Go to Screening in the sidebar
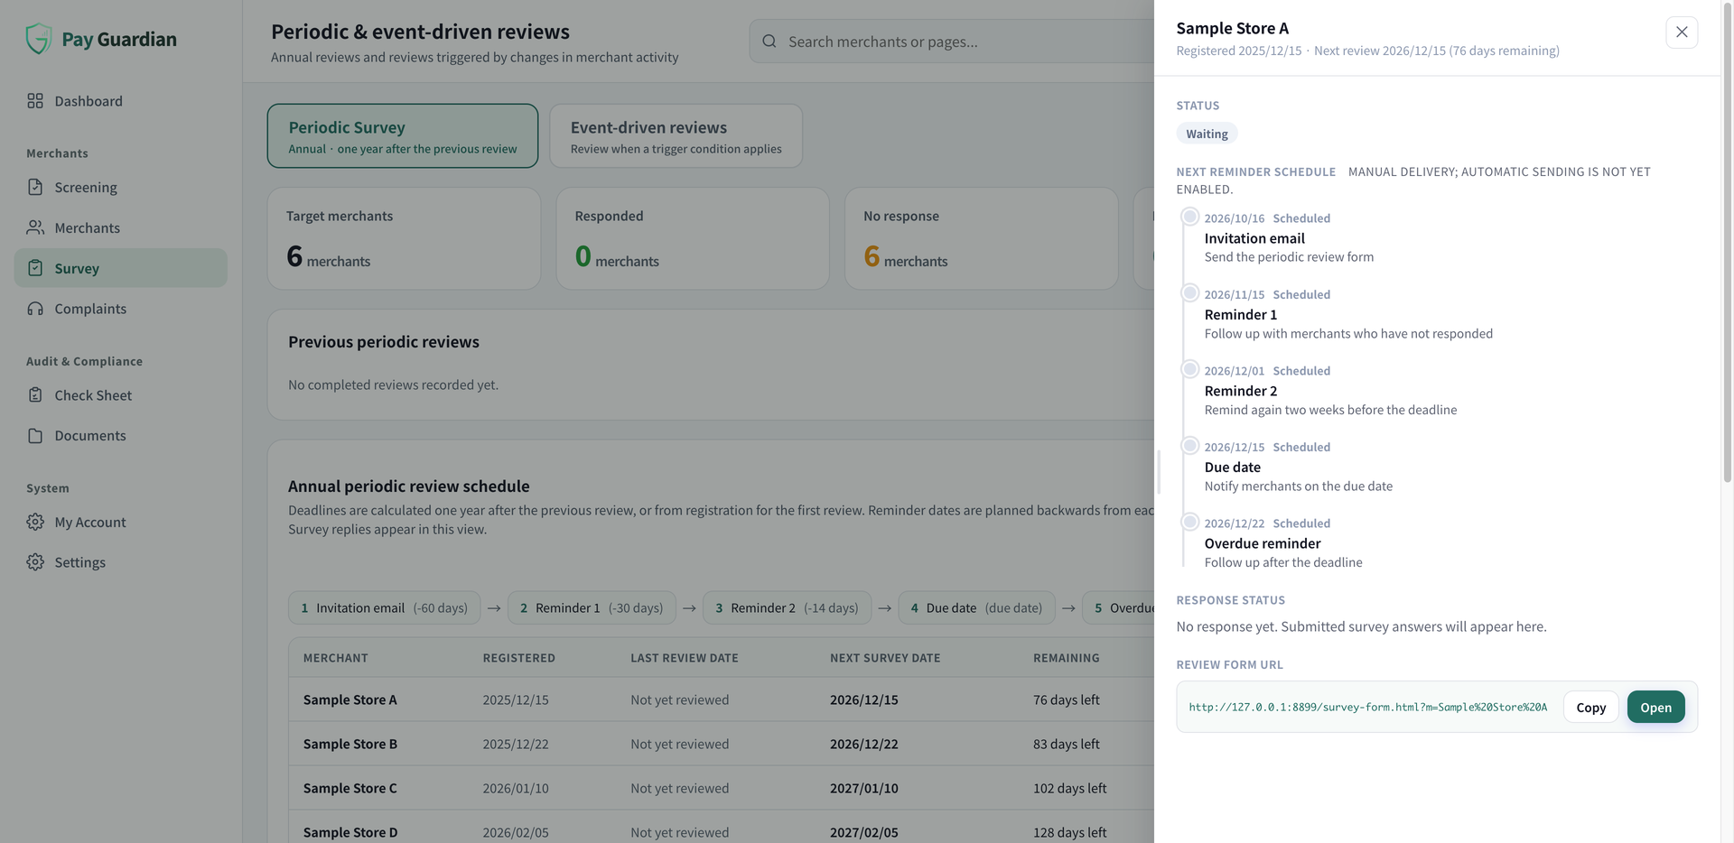 121,187
